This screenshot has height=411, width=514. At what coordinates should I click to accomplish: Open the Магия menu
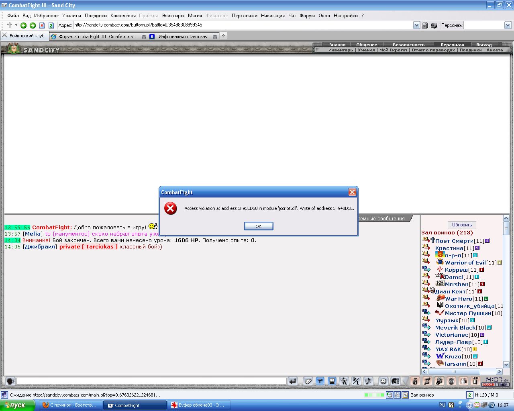click(195, 16)
